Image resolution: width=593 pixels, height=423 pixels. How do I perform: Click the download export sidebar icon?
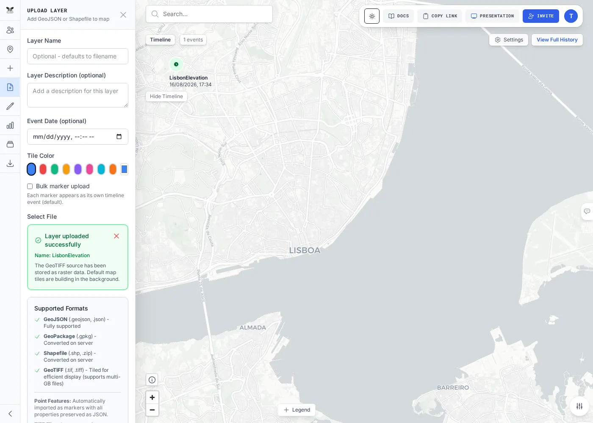coord(10,163)
